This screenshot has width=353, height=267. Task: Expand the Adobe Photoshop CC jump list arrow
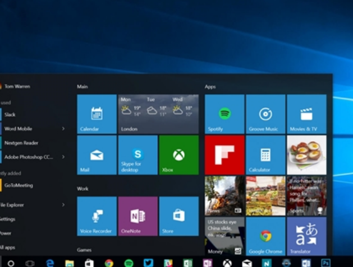(x=63, y=157)
